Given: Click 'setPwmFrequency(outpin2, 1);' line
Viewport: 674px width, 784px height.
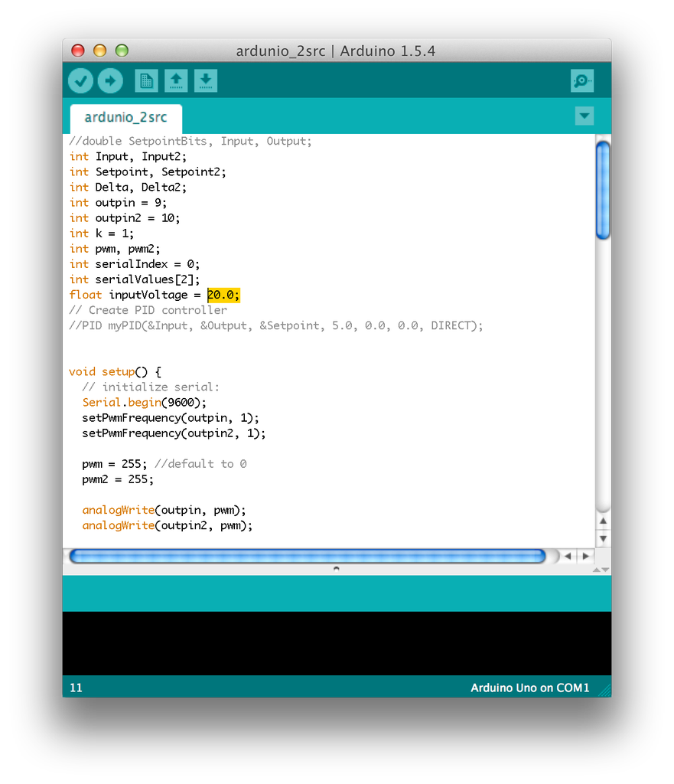Looking at the screenshot, I should 174,433.
